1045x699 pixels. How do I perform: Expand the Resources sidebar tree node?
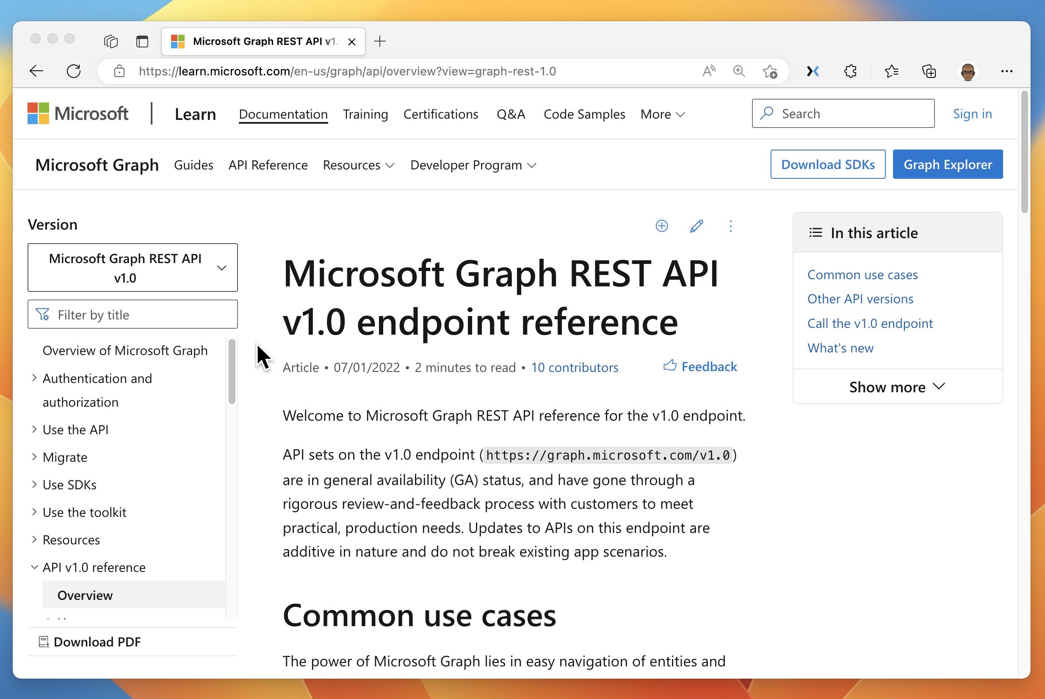point(34,539)
